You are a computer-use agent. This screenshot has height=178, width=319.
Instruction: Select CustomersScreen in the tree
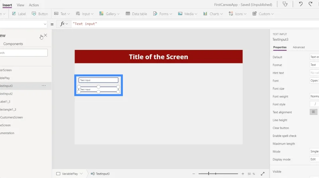coord(12,117)
